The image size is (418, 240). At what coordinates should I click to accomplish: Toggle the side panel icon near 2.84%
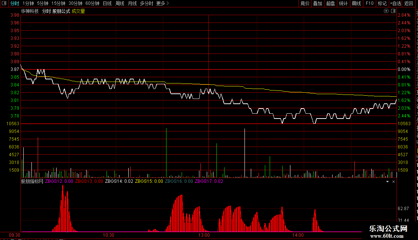click(x=393, y=11)
